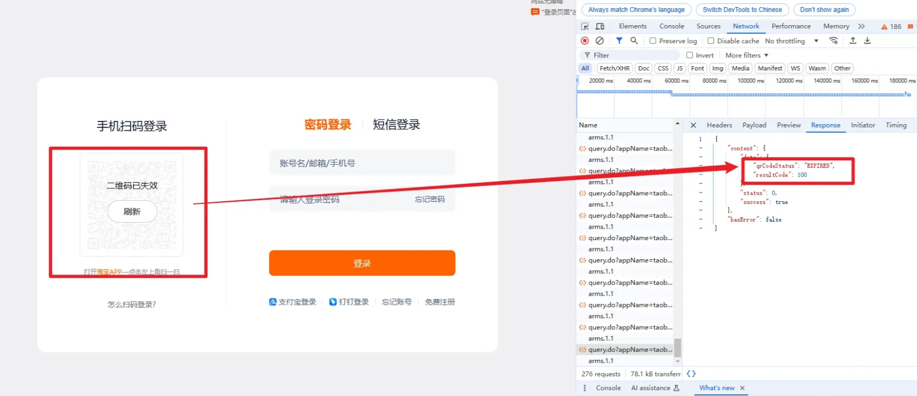Switch to the Sources tab
917x396 pixels.
709,26
